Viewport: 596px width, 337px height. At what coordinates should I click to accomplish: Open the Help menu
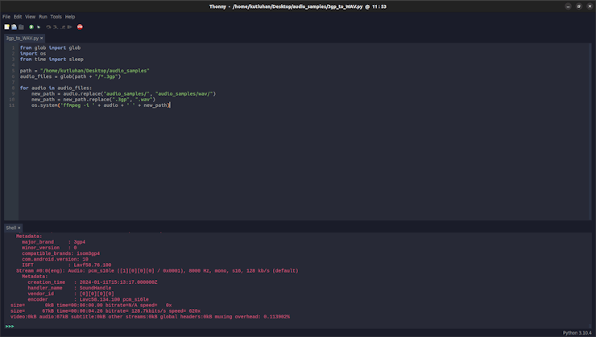70,17
